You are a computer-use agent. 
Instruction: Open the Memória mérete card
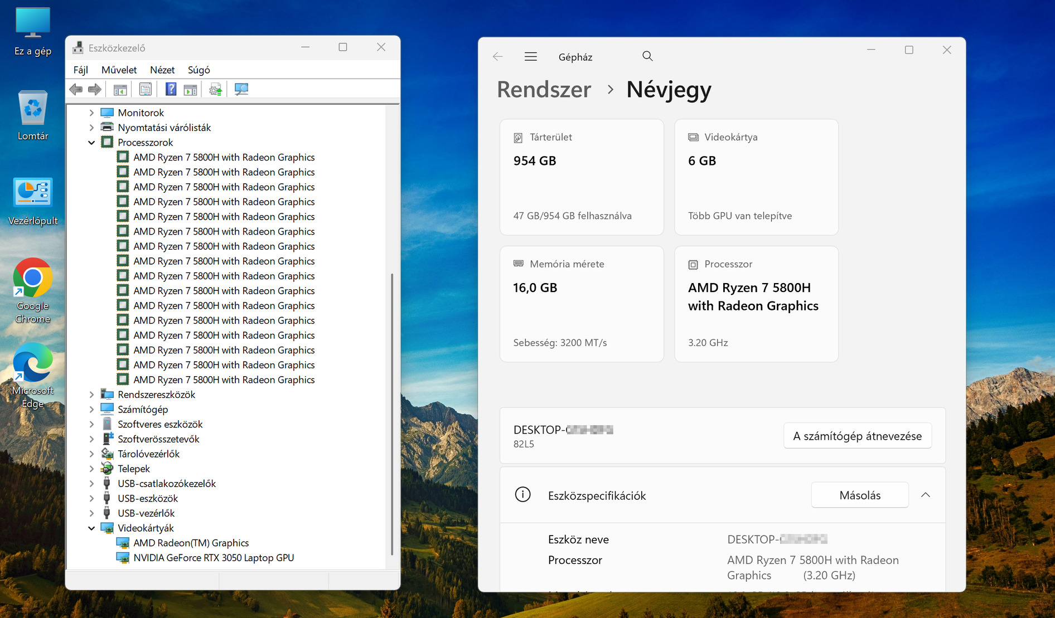(x=582, y=304)
